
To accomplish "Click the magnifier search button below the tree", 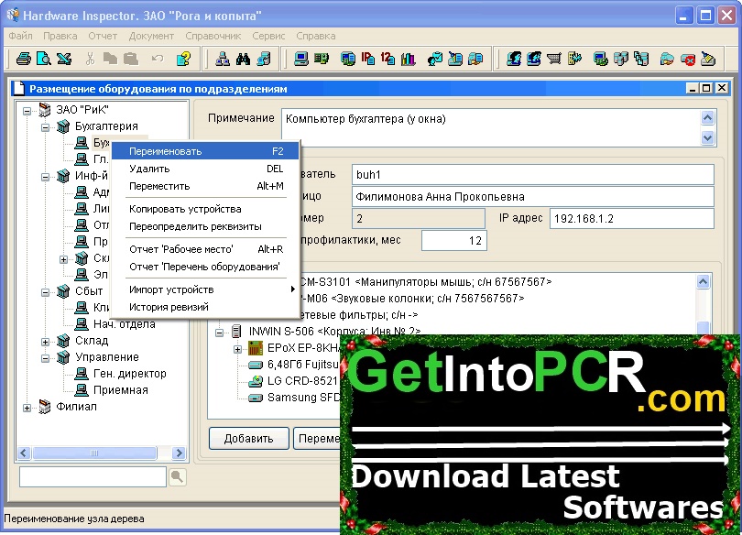I will tap(178, 476).
